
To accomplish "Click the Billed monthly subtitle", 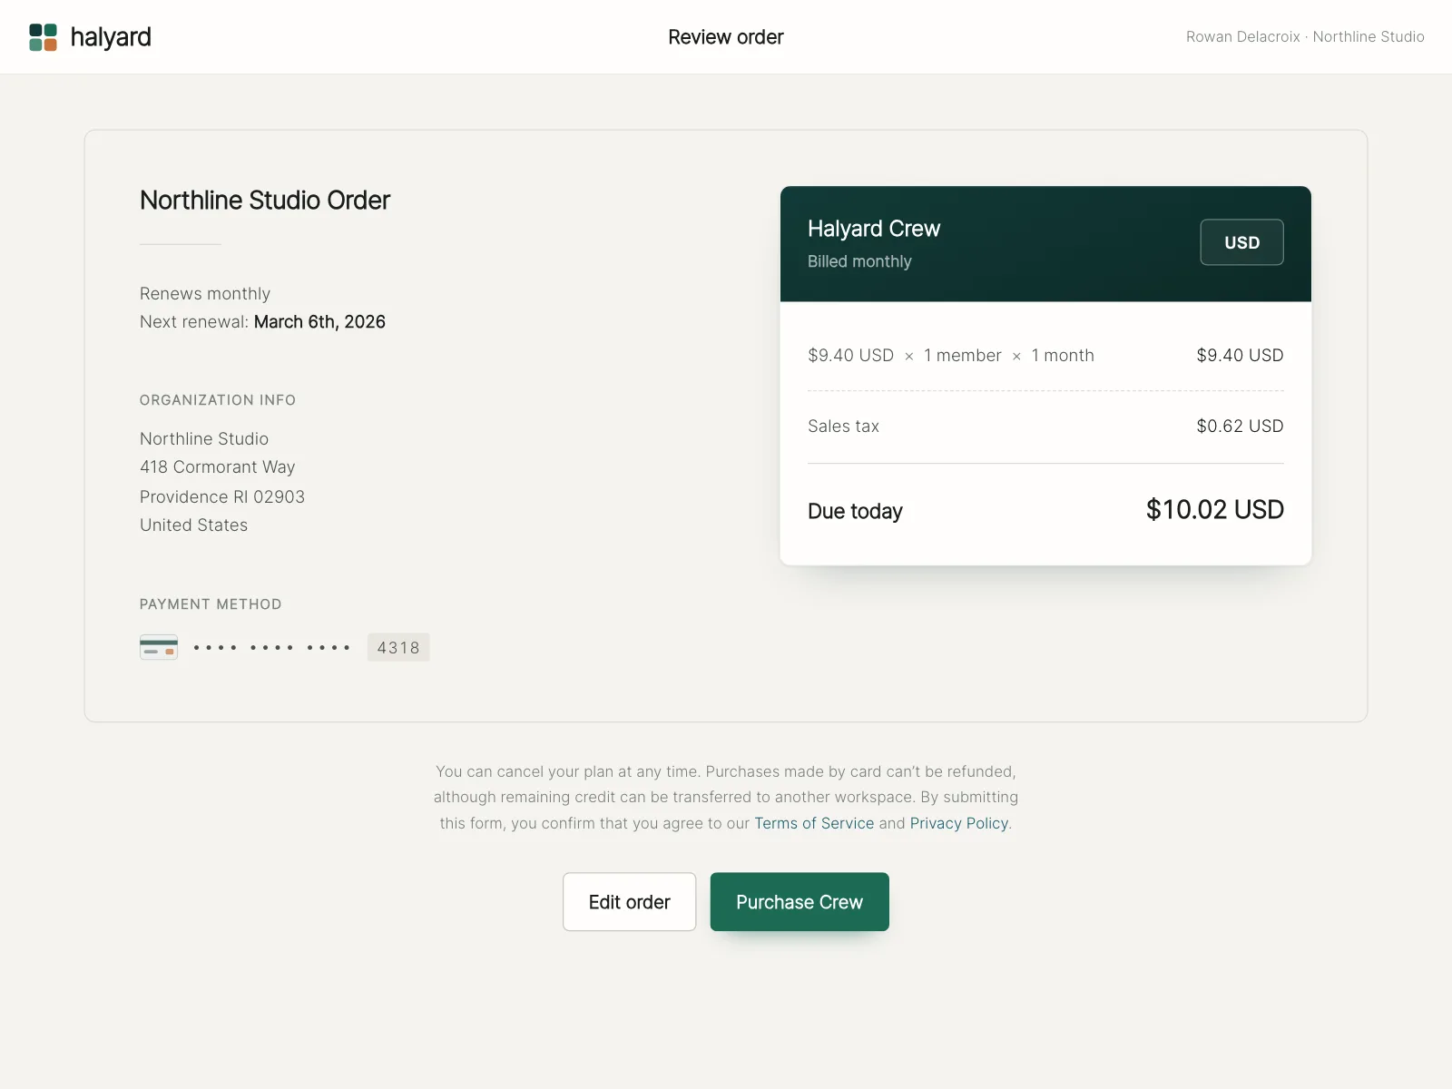I will pos(859,261).
